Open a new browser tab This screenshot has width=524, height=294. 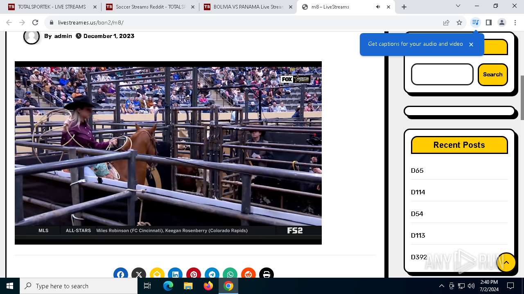(404, 7)
